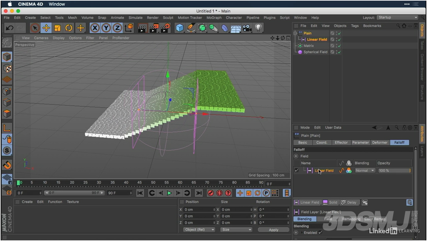Click the Position X input field
Viewport: 427px width, 241px height.
[200, 210]
